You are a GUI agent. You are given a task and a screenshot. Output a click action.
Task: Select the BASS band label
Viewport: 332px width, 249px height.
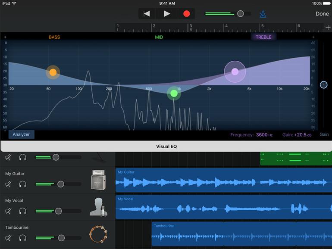point(54,37)
